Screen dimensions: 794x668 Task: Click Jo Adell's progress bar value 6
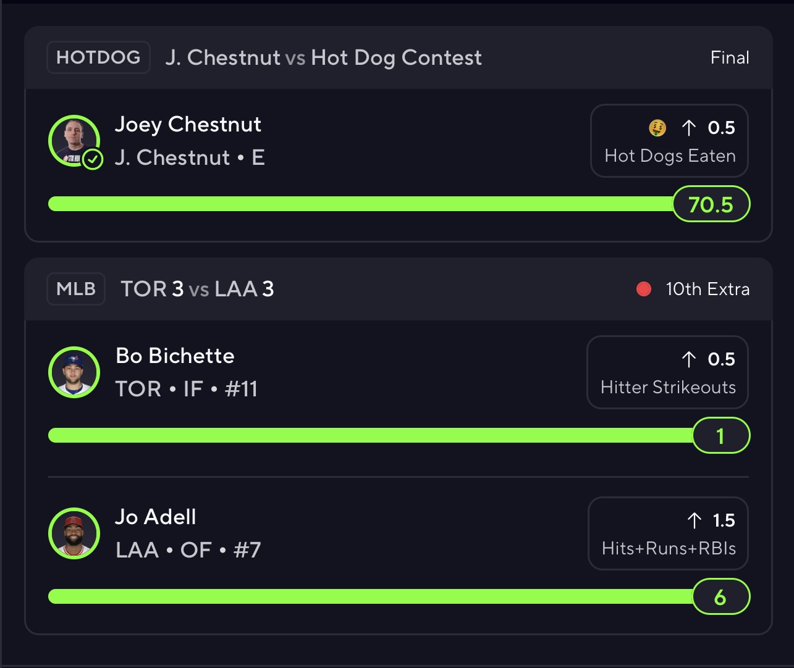click(720, 597)
